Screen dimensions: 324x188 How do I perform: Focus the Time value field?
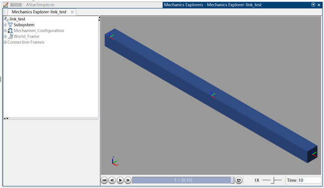(x=309, y=180)
